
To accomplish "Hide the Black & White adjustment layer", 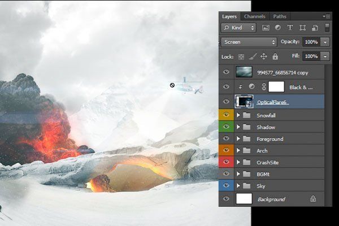I will (226, 86).
